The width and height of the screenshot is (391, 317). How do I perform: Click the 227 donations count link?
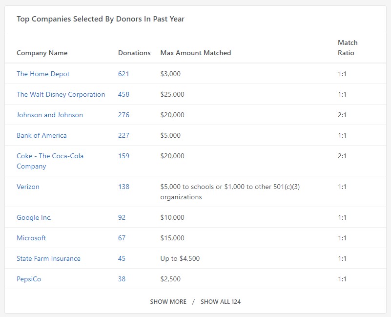point(123,135)
